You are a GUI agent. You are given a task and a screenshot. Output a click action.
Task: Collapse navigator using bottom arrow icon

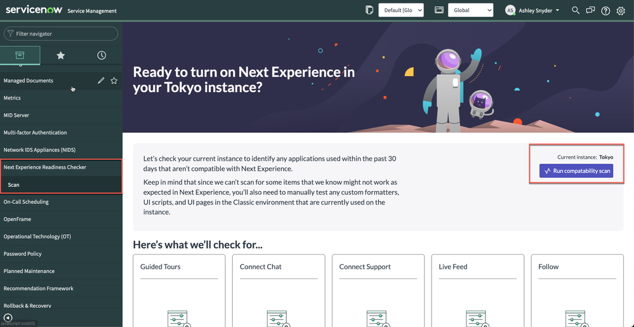tap(8, 317)
